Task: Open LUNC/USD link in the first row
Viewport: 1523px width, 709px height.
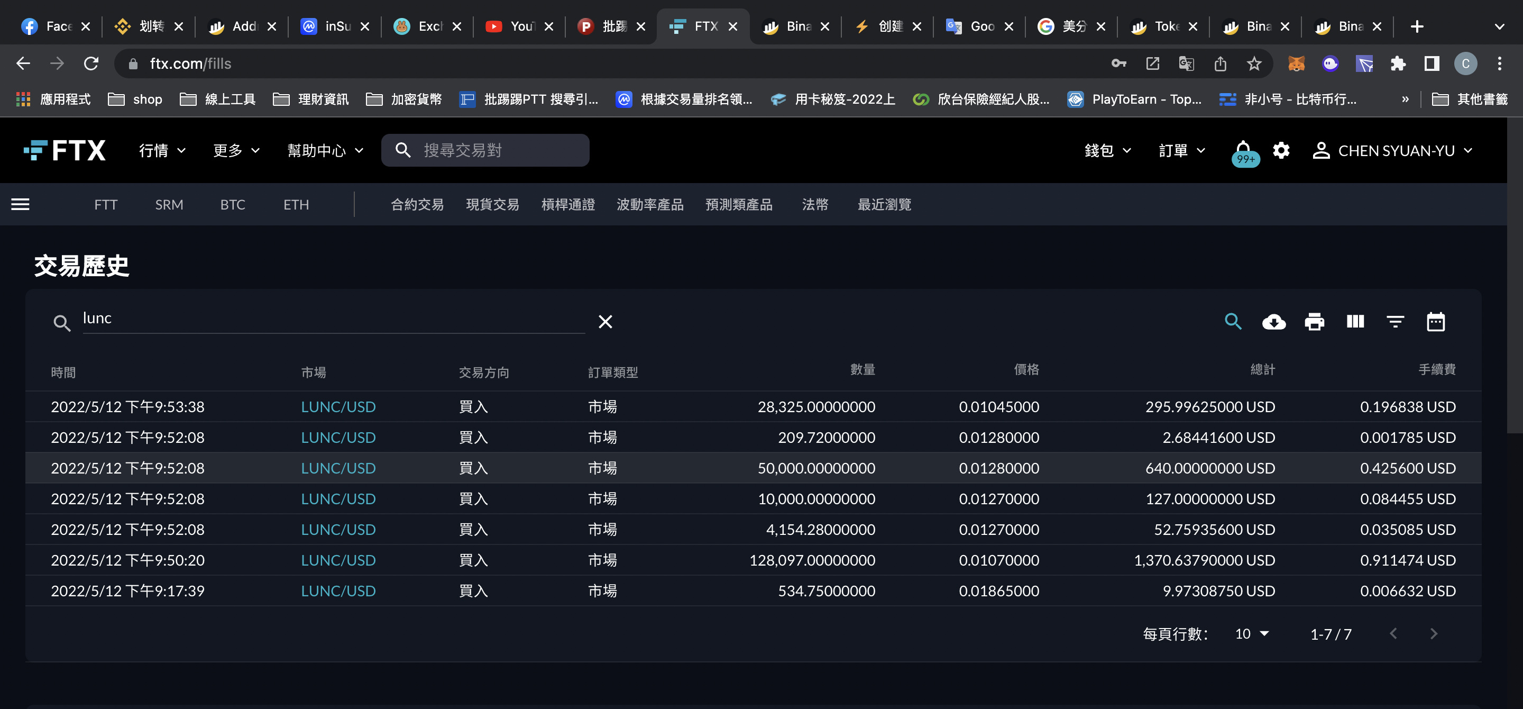Action: coord(338,407)
